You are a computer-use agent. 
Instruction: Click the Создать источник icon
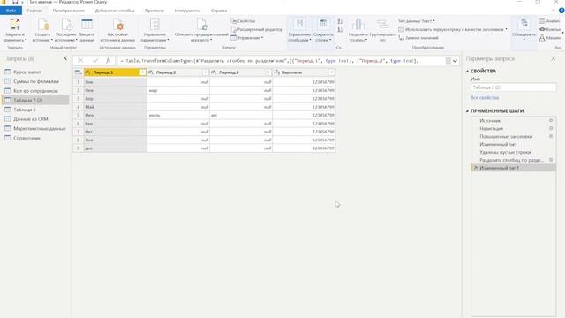click(43, 25)
